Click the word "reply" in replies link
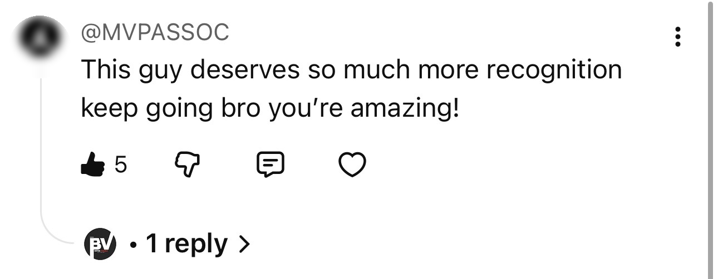This screenshot has height=279, width=718. [x=196, y=244]
